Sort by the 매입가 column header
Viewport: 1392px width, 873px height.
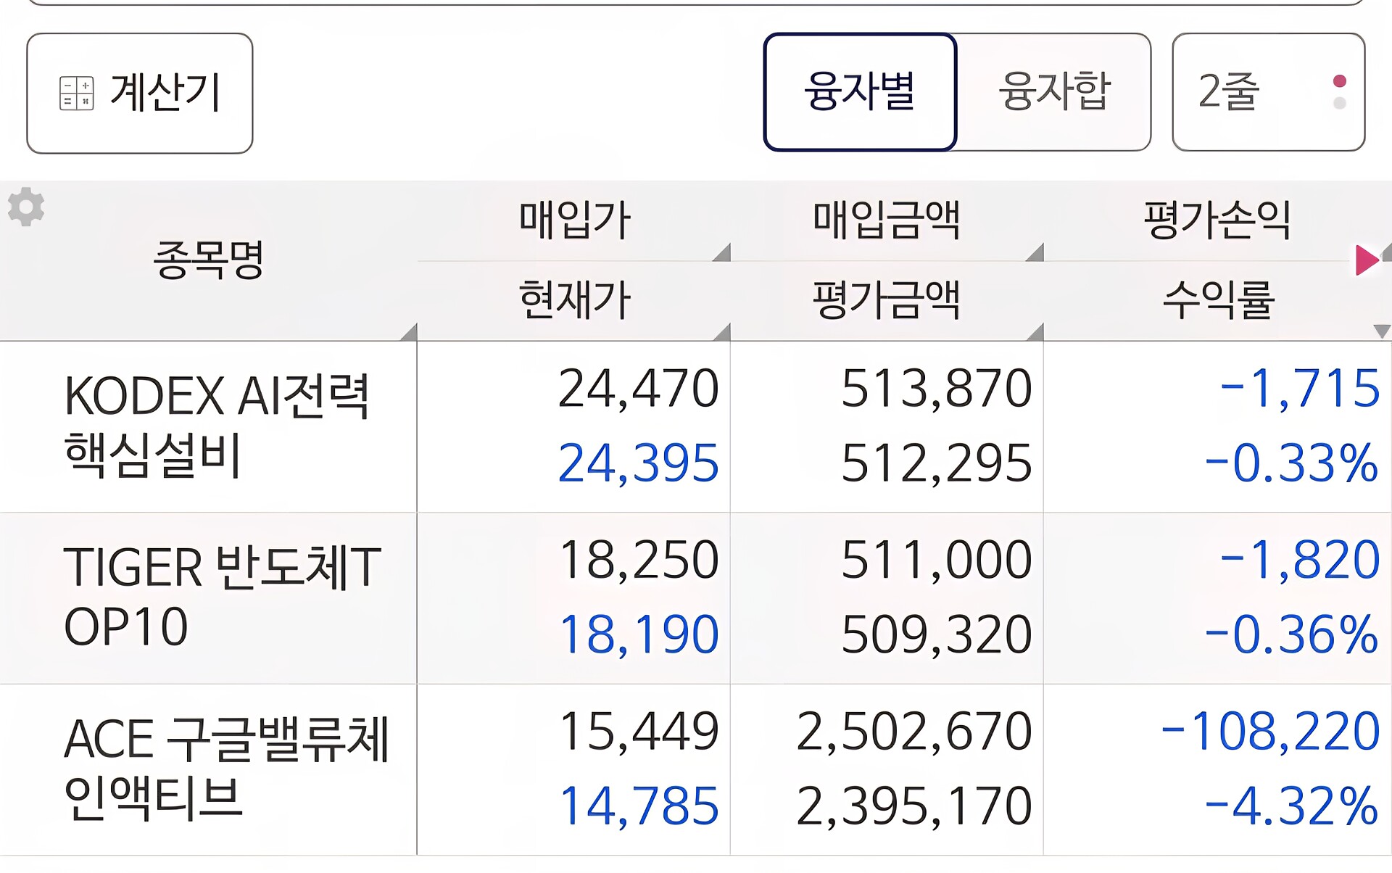(x=574, y=220)
